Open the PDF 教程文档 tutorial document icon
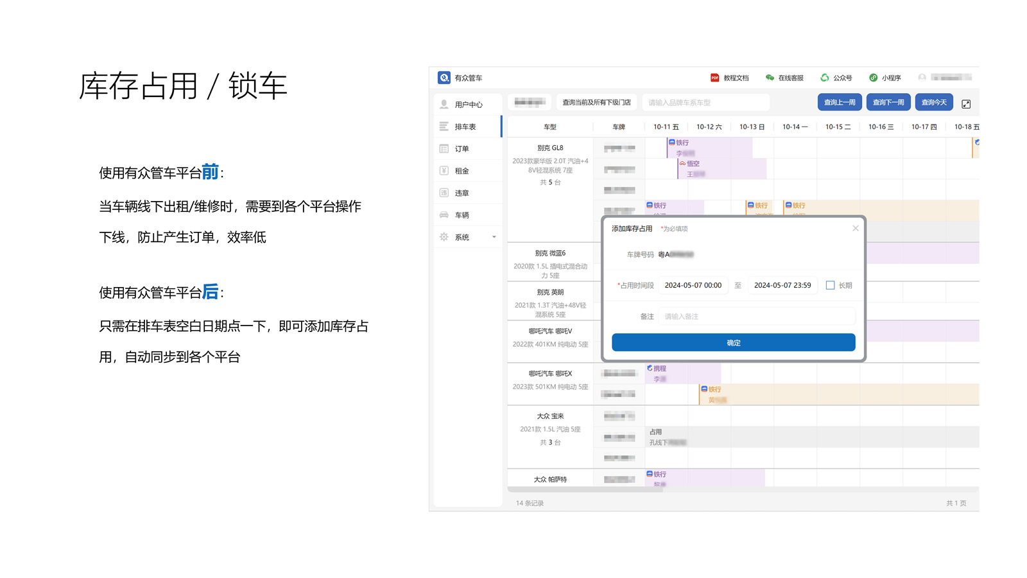Image resolution: width=1027 pixels, height=578 pixels. [714, 77]
